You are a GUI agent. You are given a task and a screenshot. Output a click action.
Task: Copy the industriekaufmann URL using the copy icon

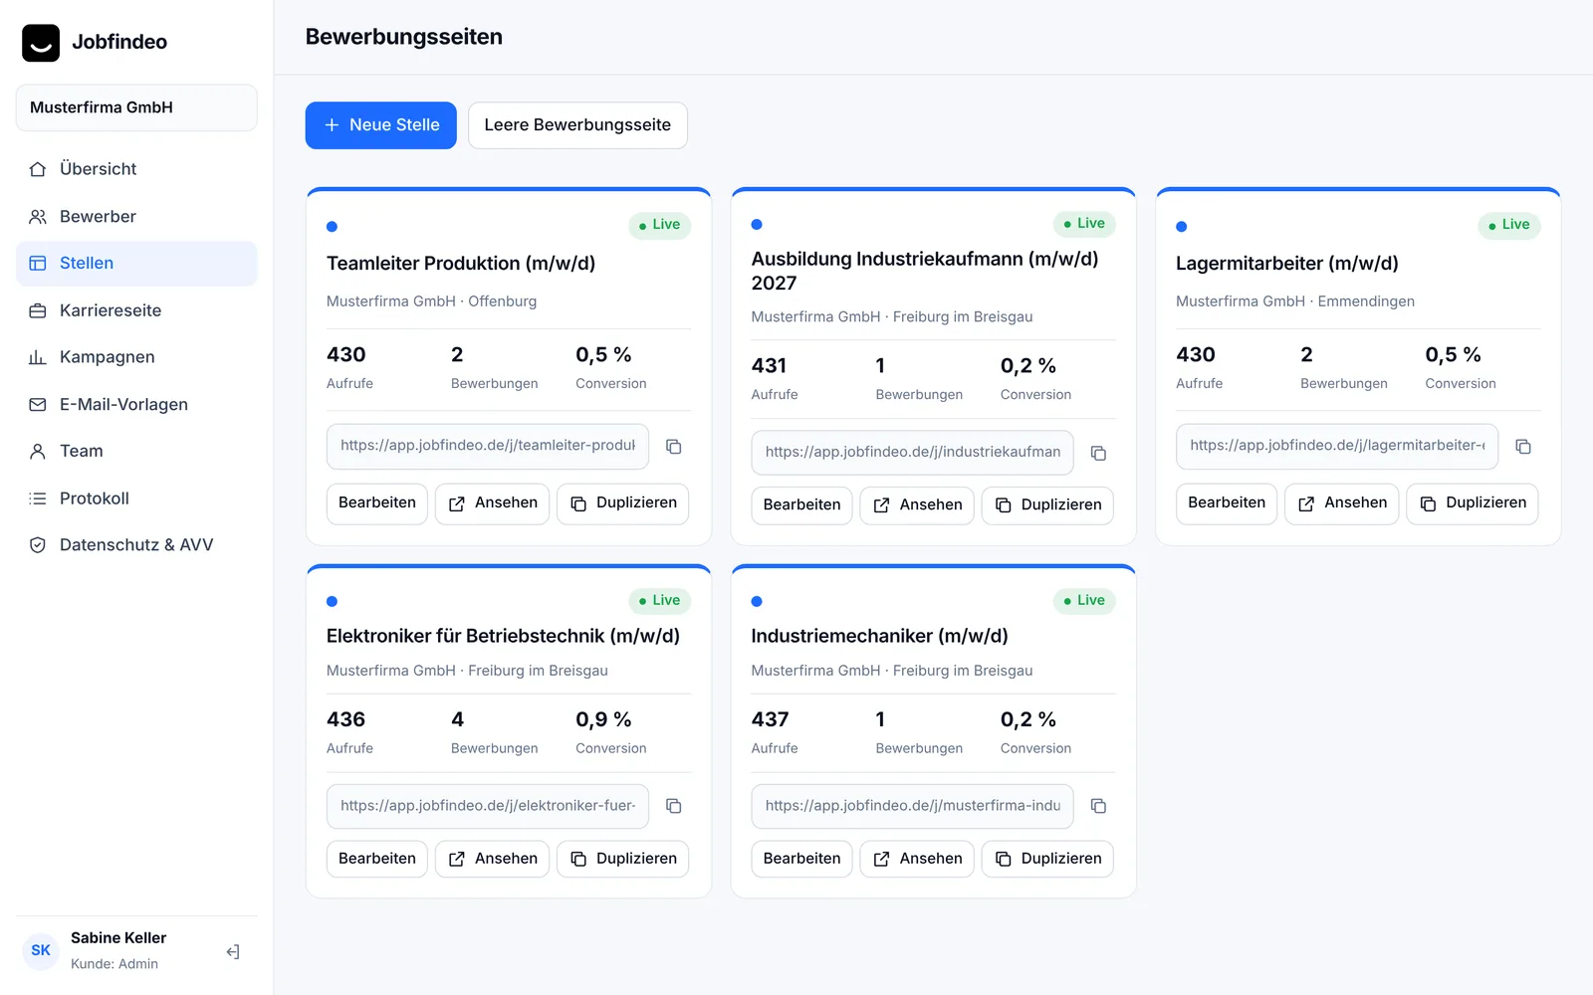click(x=1098, y=453)
